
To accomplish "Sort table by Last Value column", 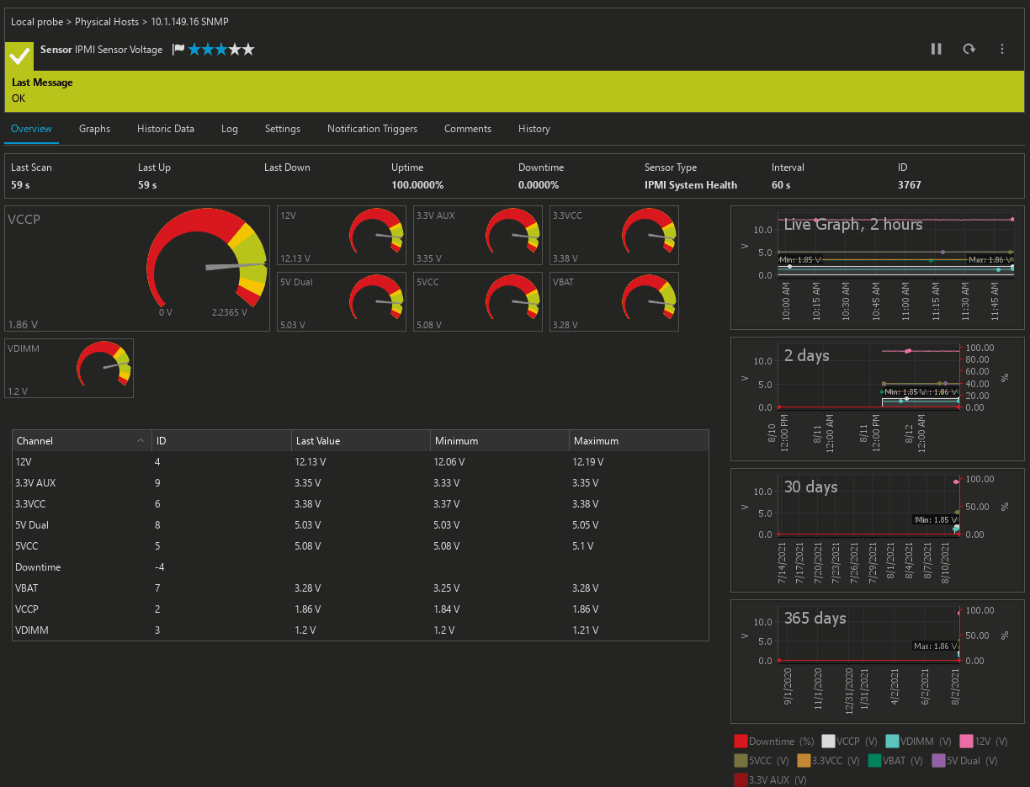I will (318, 441).
